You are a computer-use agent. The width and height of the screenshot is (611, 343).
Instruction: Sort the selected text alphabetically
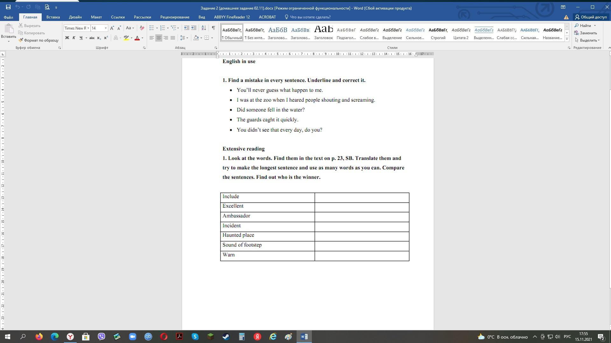204,28
